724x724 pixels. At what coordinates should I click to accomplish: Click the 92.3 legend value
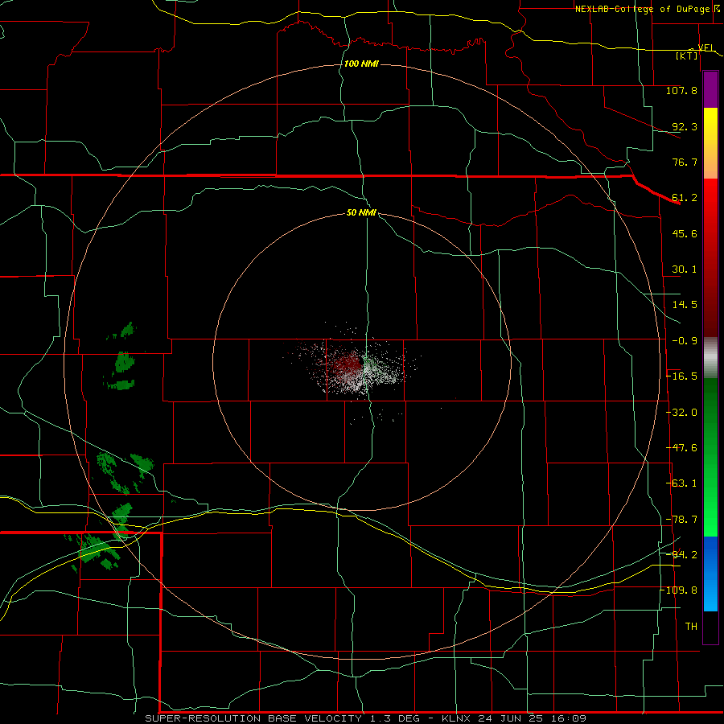point(685,126)
